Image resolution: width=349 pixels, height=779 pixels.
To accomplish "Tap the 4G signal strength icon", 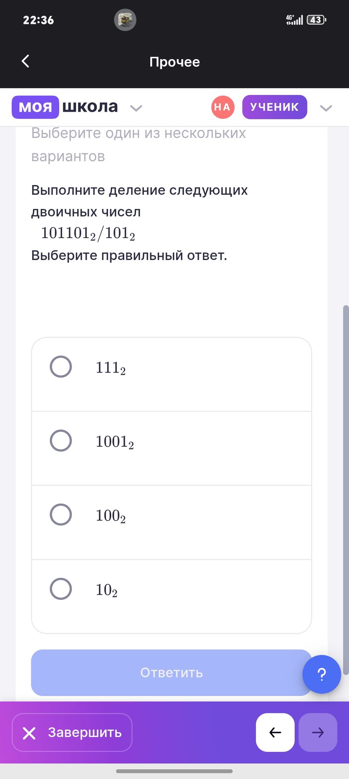I will click(294, 20).
